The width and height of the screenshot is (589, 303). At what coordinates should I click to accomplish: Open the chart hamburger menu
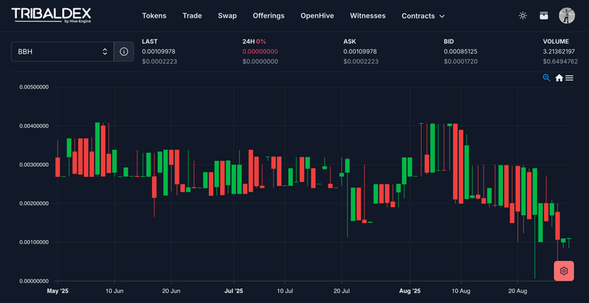click(570, 77)
